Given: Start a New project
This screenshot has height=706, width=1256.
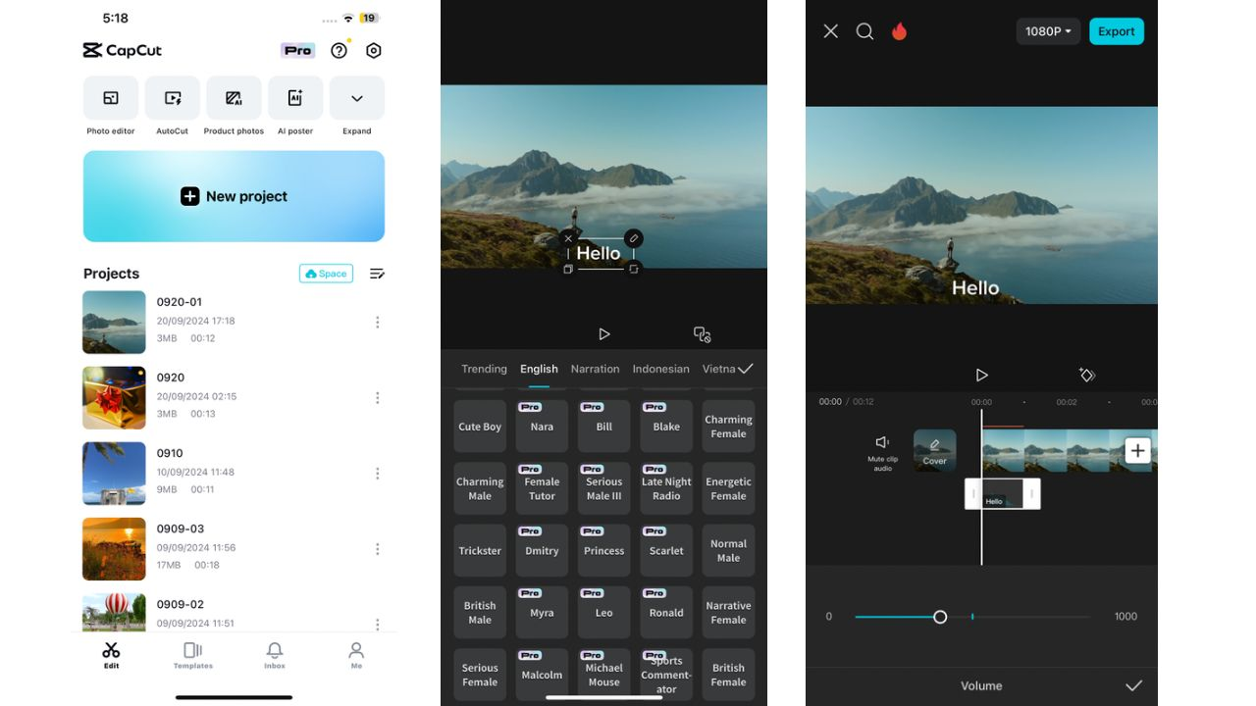Looking at the screenshot, I should click(234, 196).
